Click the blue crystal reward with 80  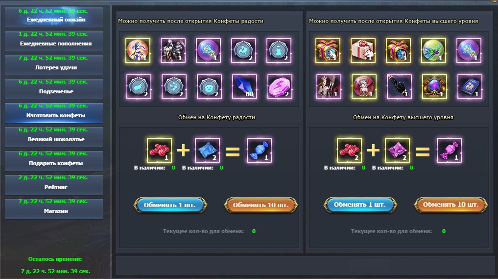pyautogui.click(x=244, y=86)
